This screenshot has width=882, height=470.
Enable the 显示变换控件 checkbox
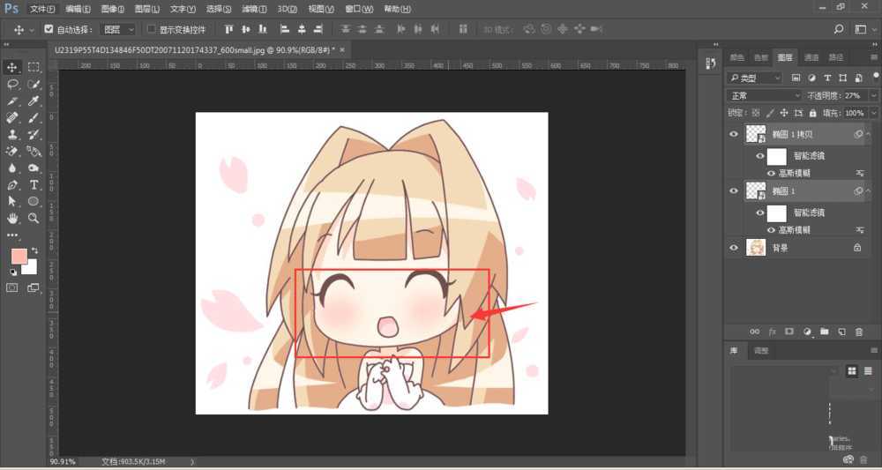[x=152, y=29]
